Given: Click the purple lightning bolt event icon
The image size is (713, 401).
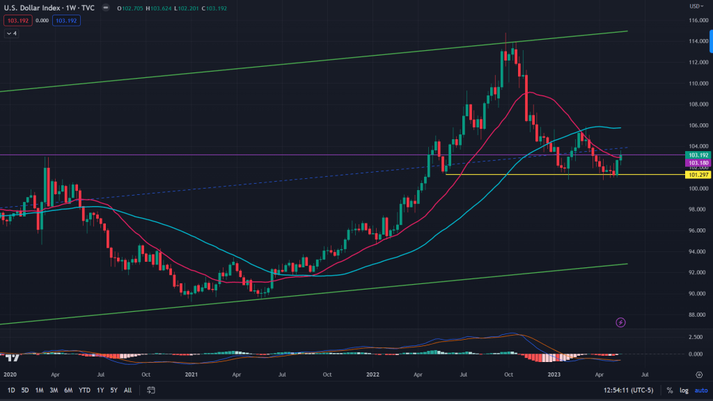Looking at the screenshot, I should (x=620, y=322).
